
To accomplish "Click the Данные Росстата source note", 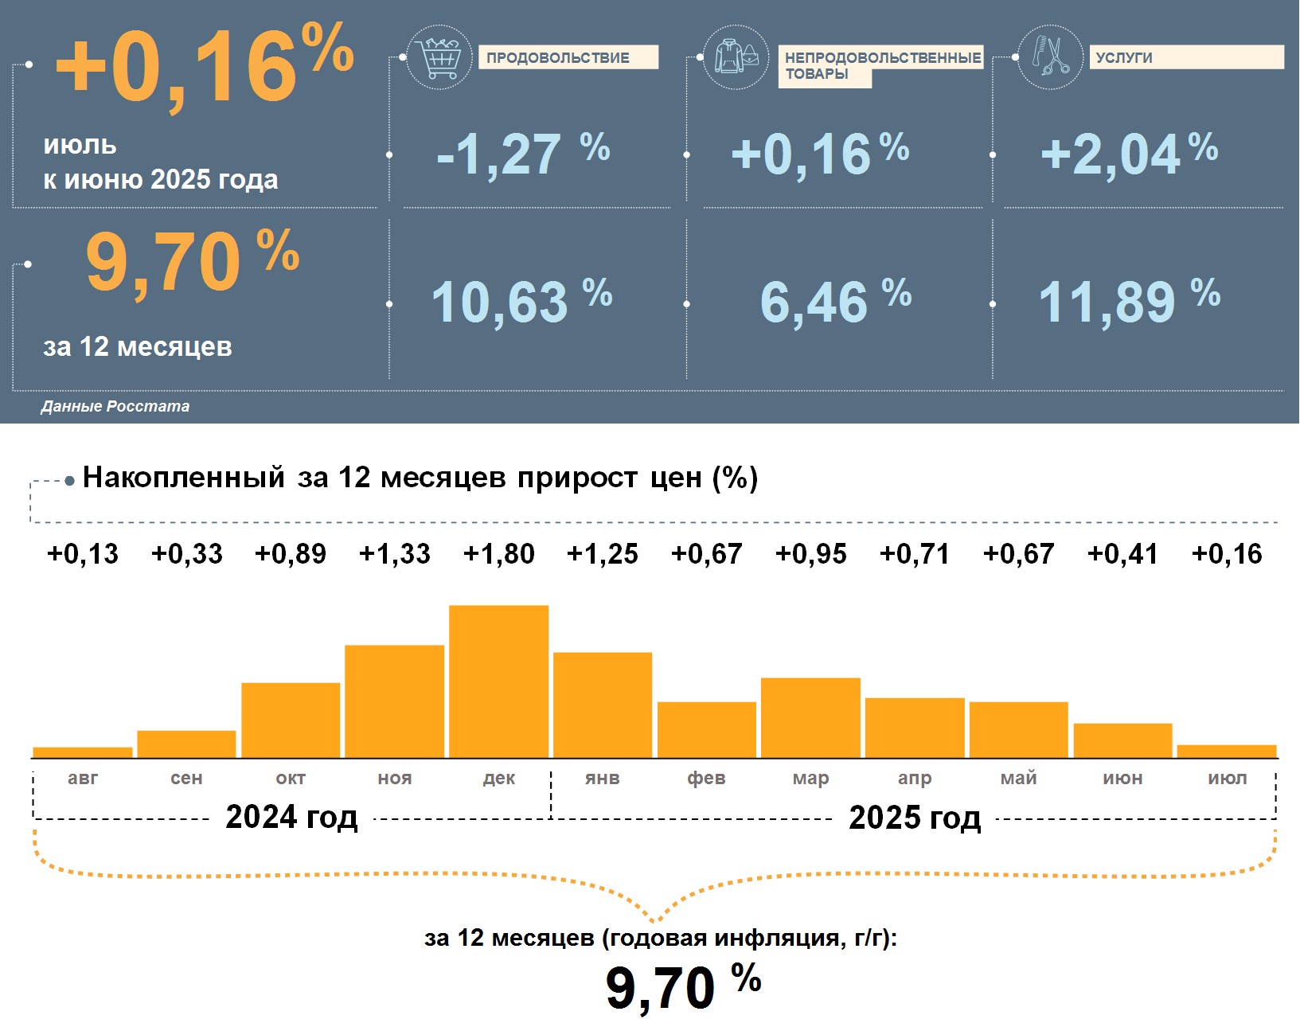I will tap(115, 406).
